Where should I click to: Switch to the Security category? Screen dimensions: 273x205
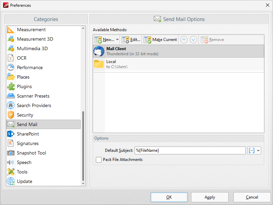pyautogui.click(x=43, y=115)
